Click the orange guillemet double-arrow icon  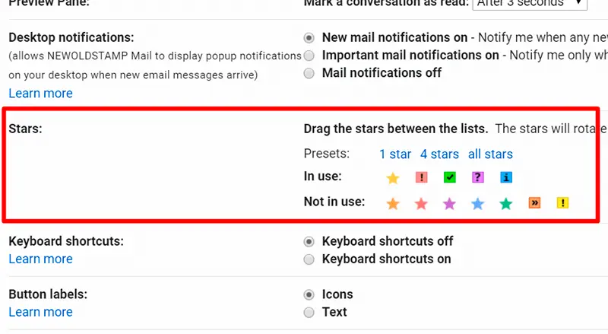click(x=534, y=202)
